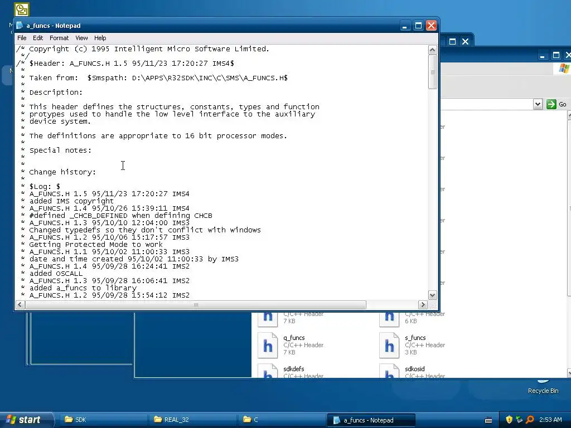The width and height of the screenshot is (571, 428).
Task: Select the sdkosid header file icon
Action: click(389, 371)
